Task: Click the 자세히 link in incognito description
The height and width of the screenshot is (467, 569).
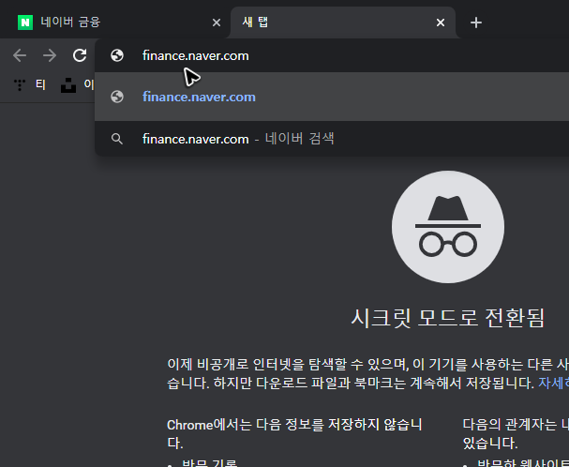Action: 553,383
